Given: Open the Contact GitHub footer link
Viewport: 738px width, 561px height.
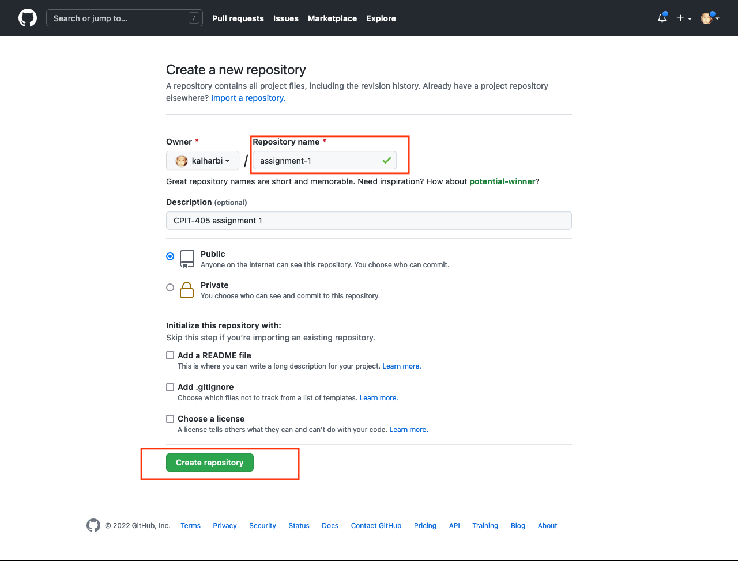Looking at the screenshot, I should coord(376,526).
